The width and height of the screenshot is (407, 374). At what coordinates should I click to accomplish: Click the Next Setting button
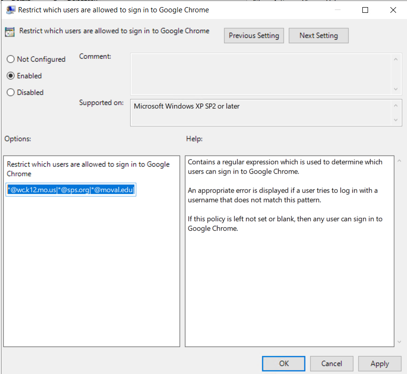(318, 35)
